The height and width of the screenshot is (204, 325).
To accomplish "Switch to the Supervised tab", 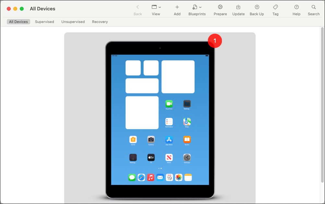I will [x=44, y=22].
